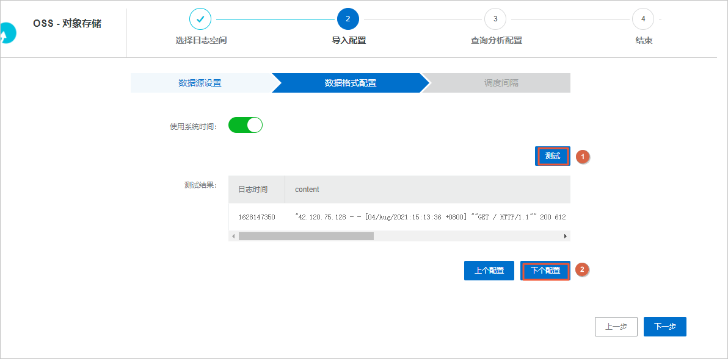The height and width of the screenshot is (359, 728).
Task: Click the 上个配置 button
Action: pos(489,270)
